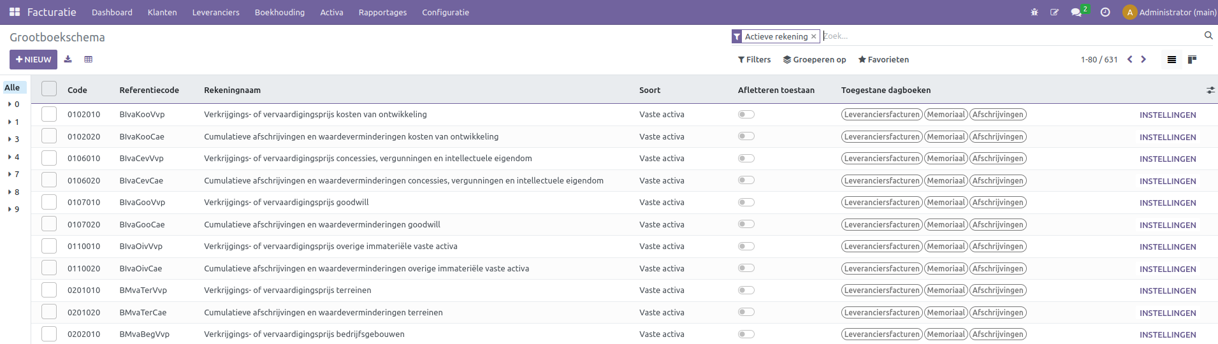
Task: Click the NIEUW button
Action: 33,59
